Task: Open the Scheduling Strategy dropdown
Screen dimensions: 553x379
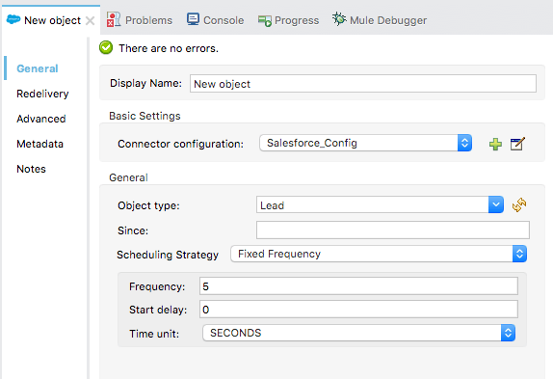Action: 379,254
